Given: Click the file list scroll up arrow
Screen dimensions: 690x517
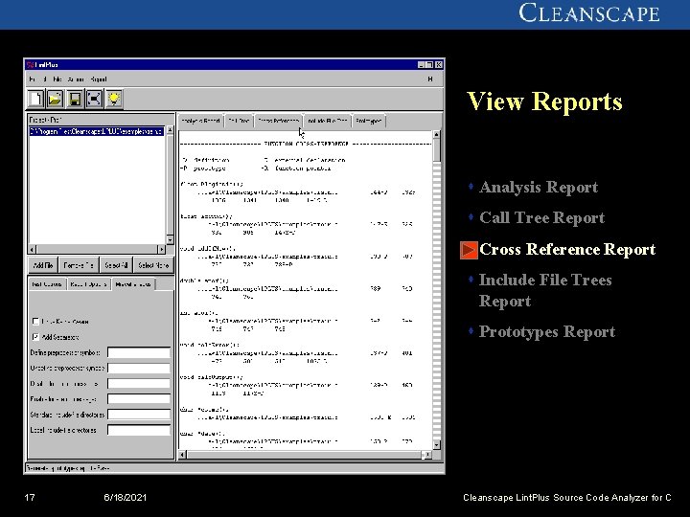Looking at the screenshot, I should click(170, 130).
